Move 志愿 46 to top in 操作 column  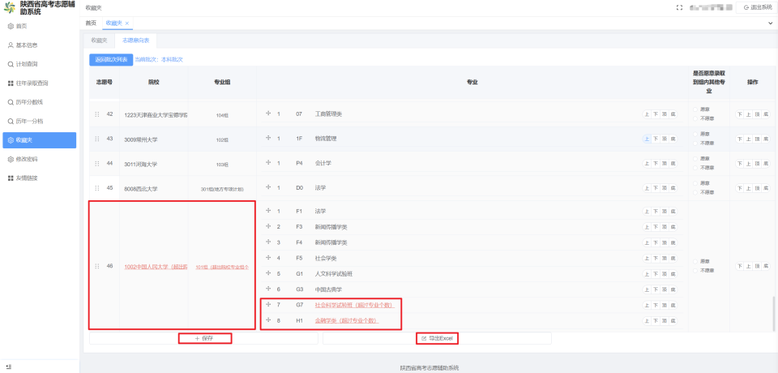(x=758, y=266)
